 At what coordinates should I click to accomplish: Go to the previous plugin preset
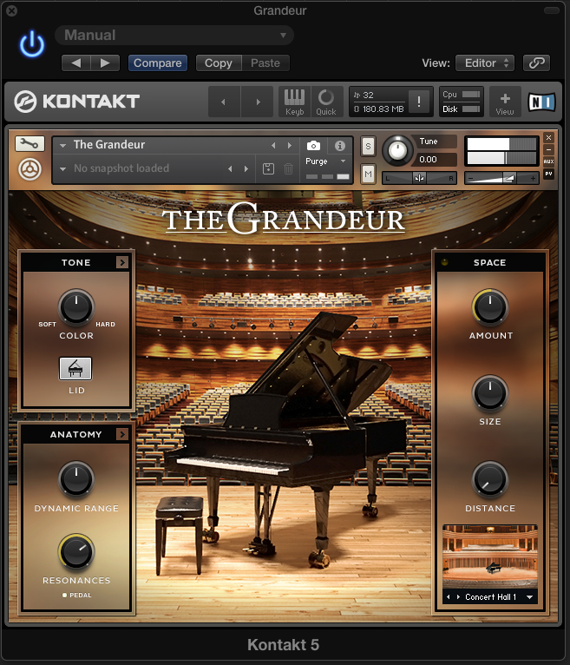point(75,63)
